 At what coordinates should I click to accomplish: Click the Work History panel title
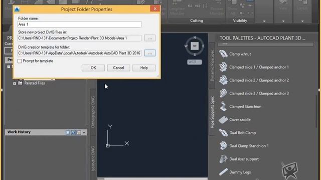coord(19,132)
